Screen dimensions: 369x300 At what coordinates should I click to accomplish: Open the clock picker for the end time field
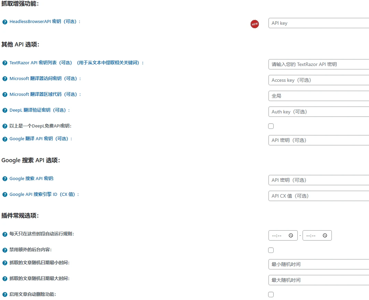325,235
